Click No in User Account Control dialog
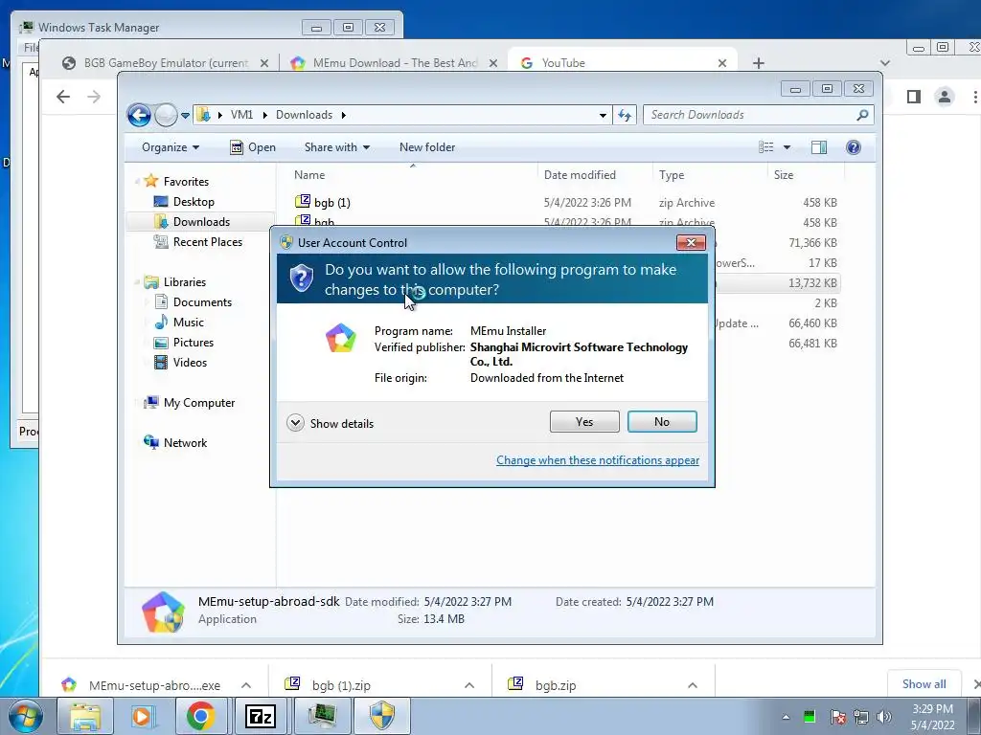The height and width of the screenshot is (735, 981). click(x=662, y=422)
